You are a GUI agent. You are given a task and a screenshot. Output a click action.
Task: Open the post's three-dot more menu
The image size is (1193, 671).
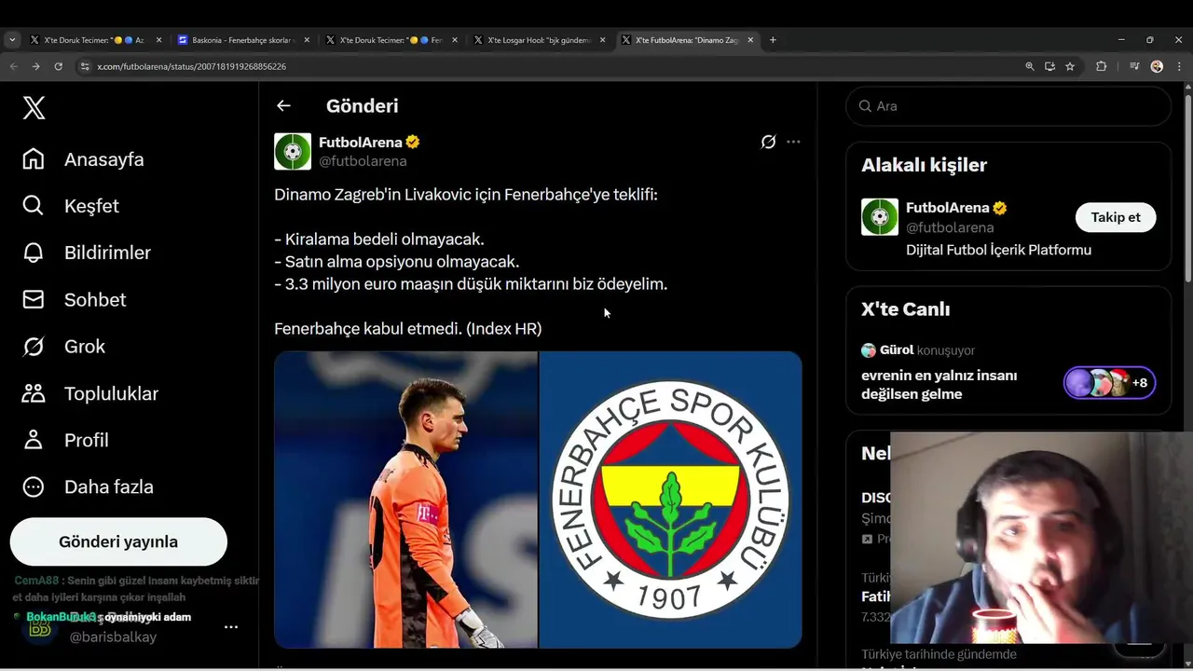pos(793,142)
